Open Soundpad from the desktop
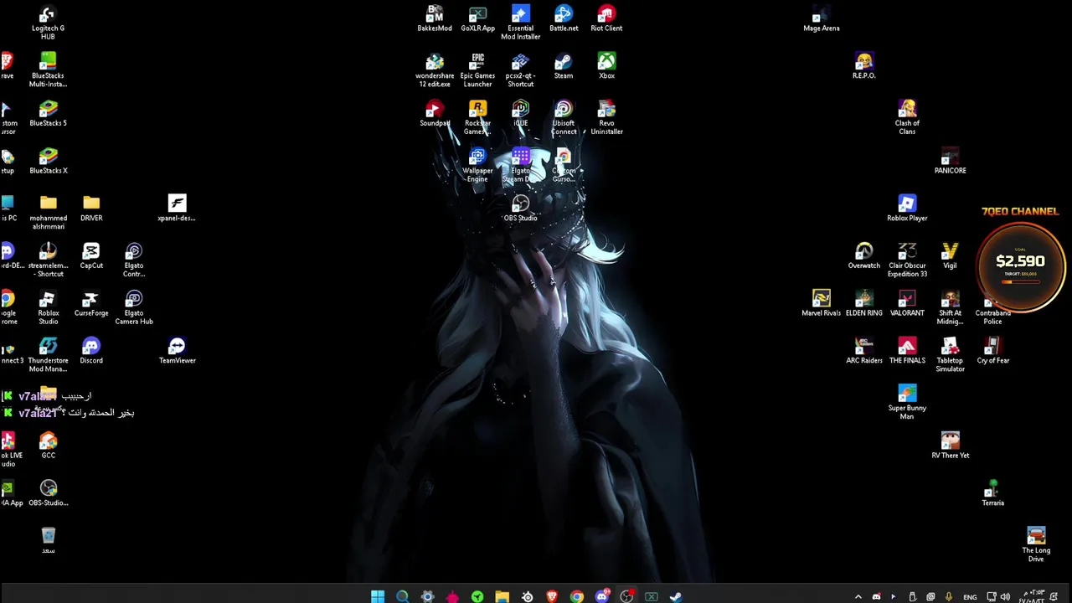This screenshot has height=603, width=1072. [x=435, y=114]
